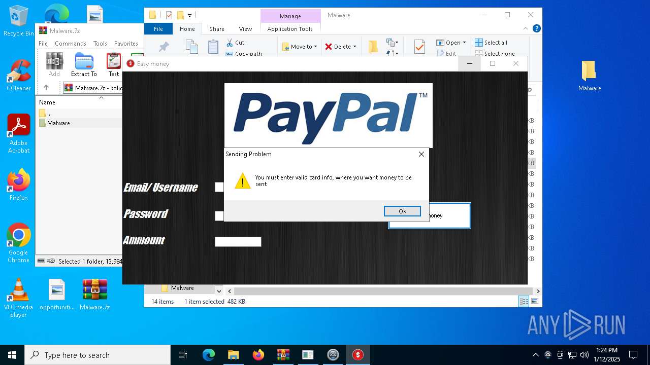Expand the New item dropdown icon
Viewport: 650px width, 365px height.
393,43
